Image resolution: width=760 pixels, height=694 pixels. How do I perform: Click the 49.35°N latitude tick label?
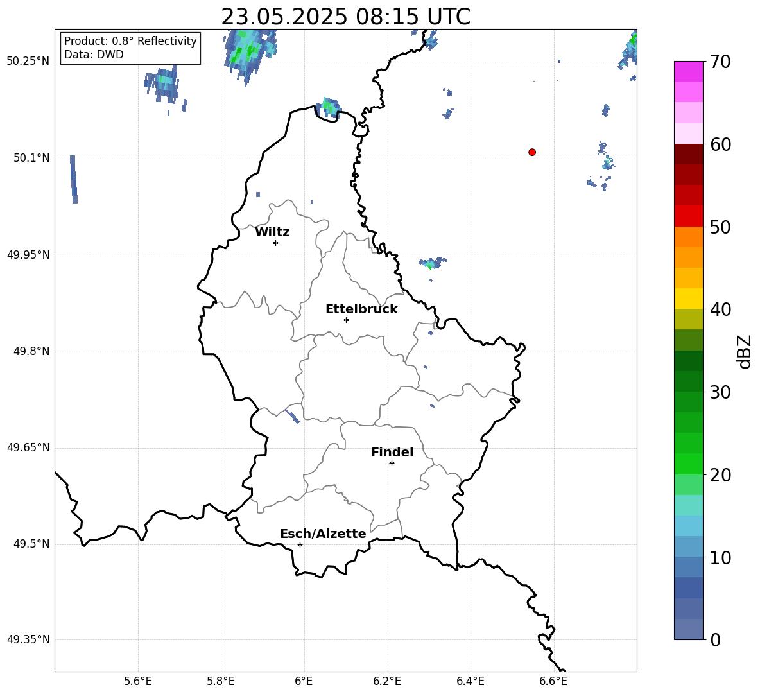point(28,639)
